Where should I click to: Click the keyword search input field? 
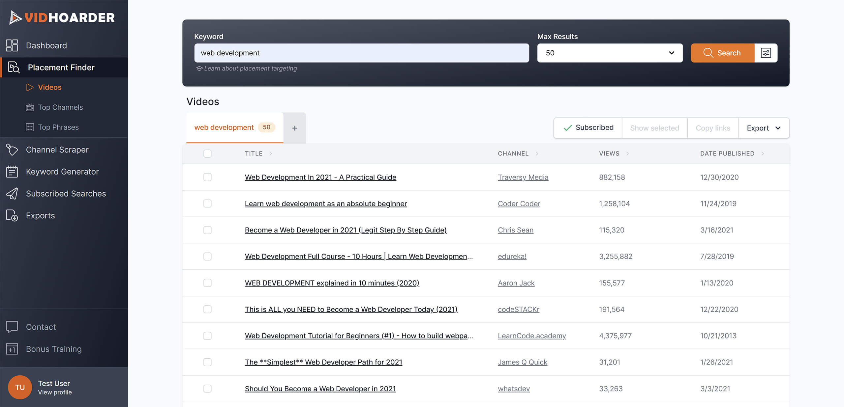[x=362, y=53]
